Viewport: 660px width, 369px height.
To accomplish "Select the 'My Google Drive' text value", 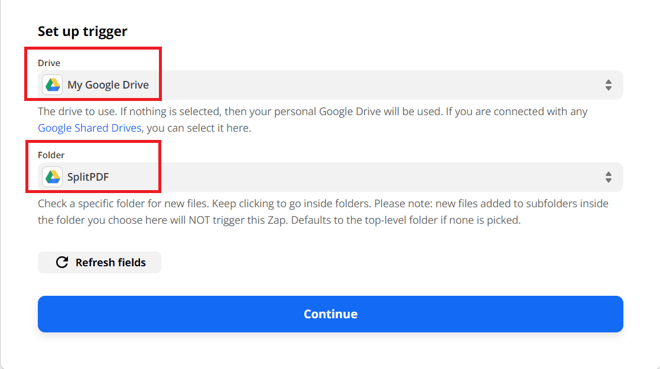I will pyautogui.click(x=108, y=85).
